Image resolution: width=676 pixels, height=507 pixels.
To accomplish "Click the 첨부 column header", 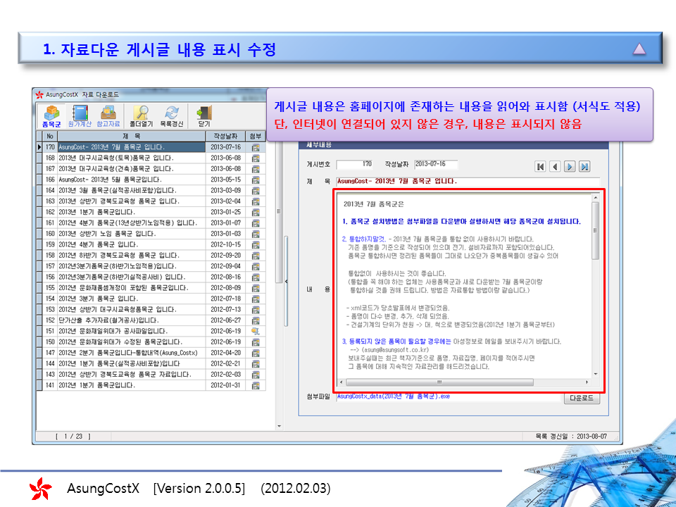I will pyautogui.click(x=256, y=136).
